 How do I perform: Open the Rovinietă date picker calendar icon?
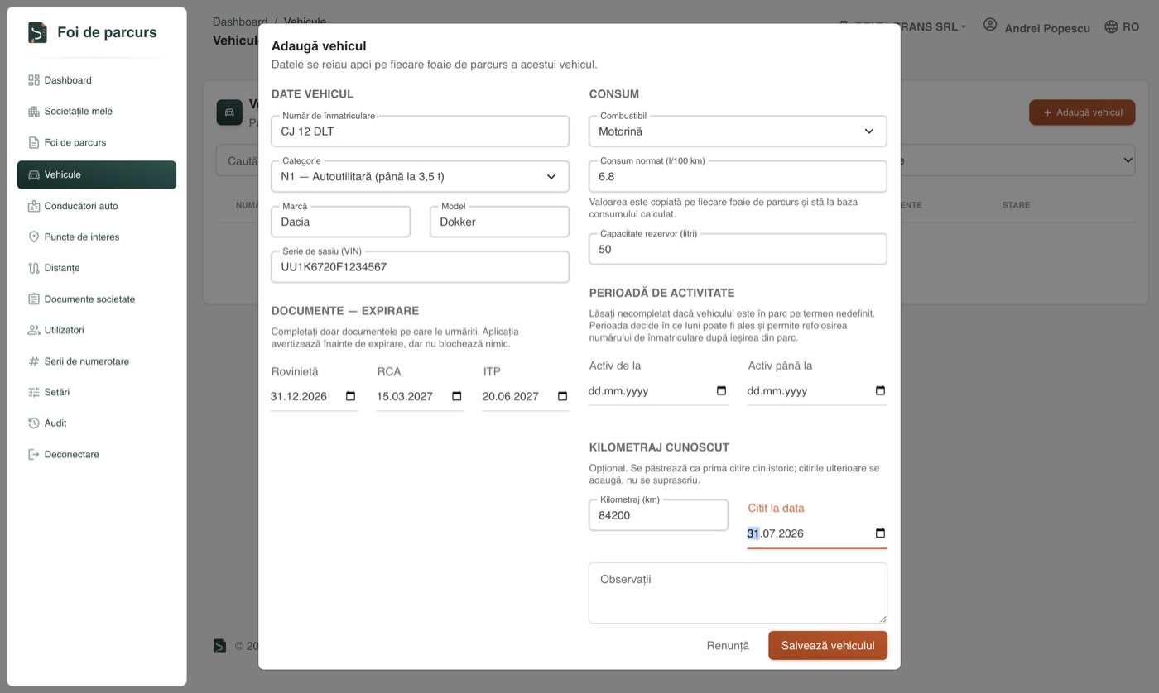click(350, 396)
